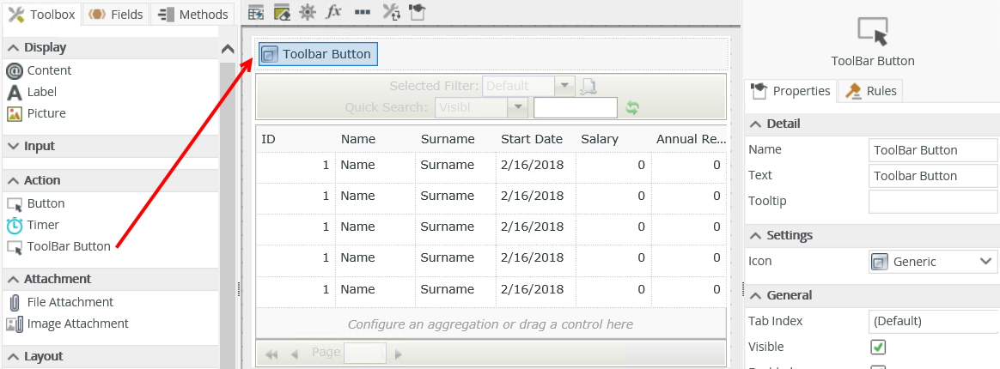
Task: Click the fx expressions icon in designer toolbar
Action: tap(334, 12)
